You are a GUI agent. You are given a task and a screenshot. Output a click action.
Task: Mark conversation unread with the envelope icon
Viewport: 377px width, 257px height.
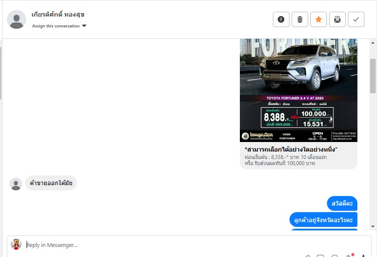click(337, 19)
